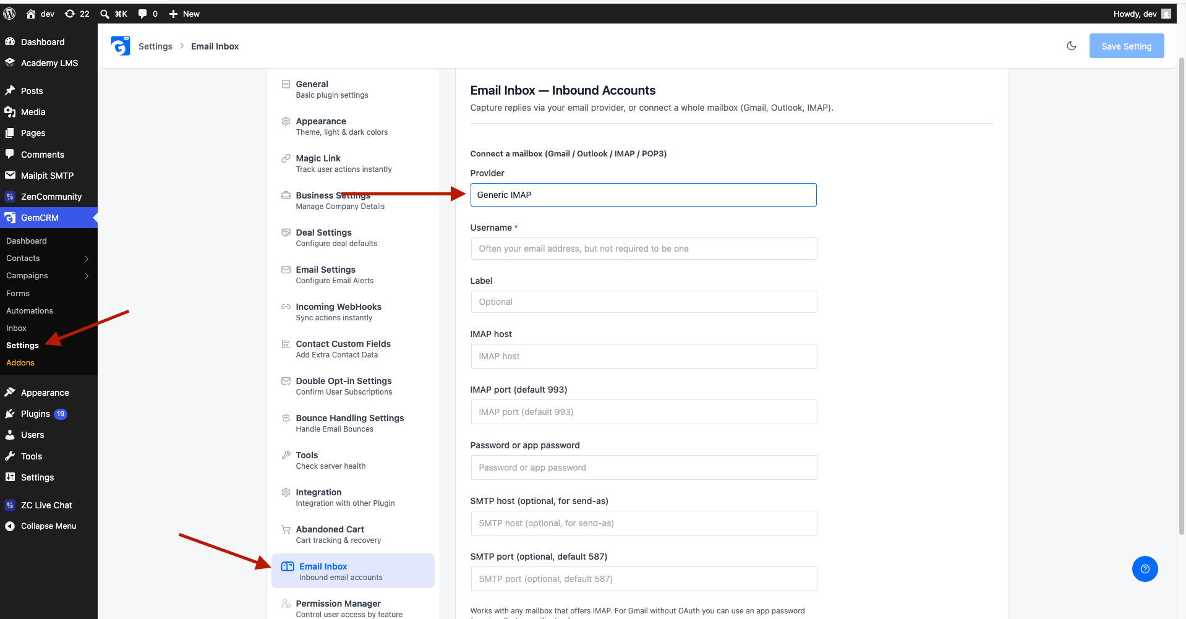Select the Magic Link settings section
The image size is (1186, 619).
point(352,164)
